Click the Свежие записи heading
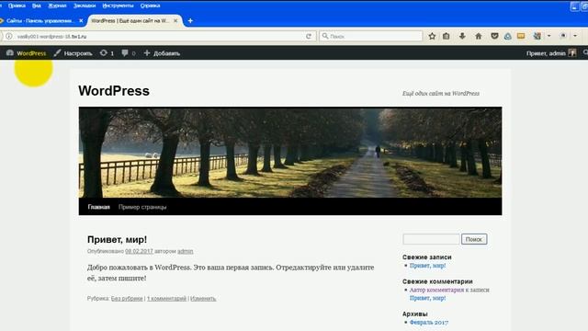Image resolution: width=588 pixels, height=331 pixels. coord(426,257)
